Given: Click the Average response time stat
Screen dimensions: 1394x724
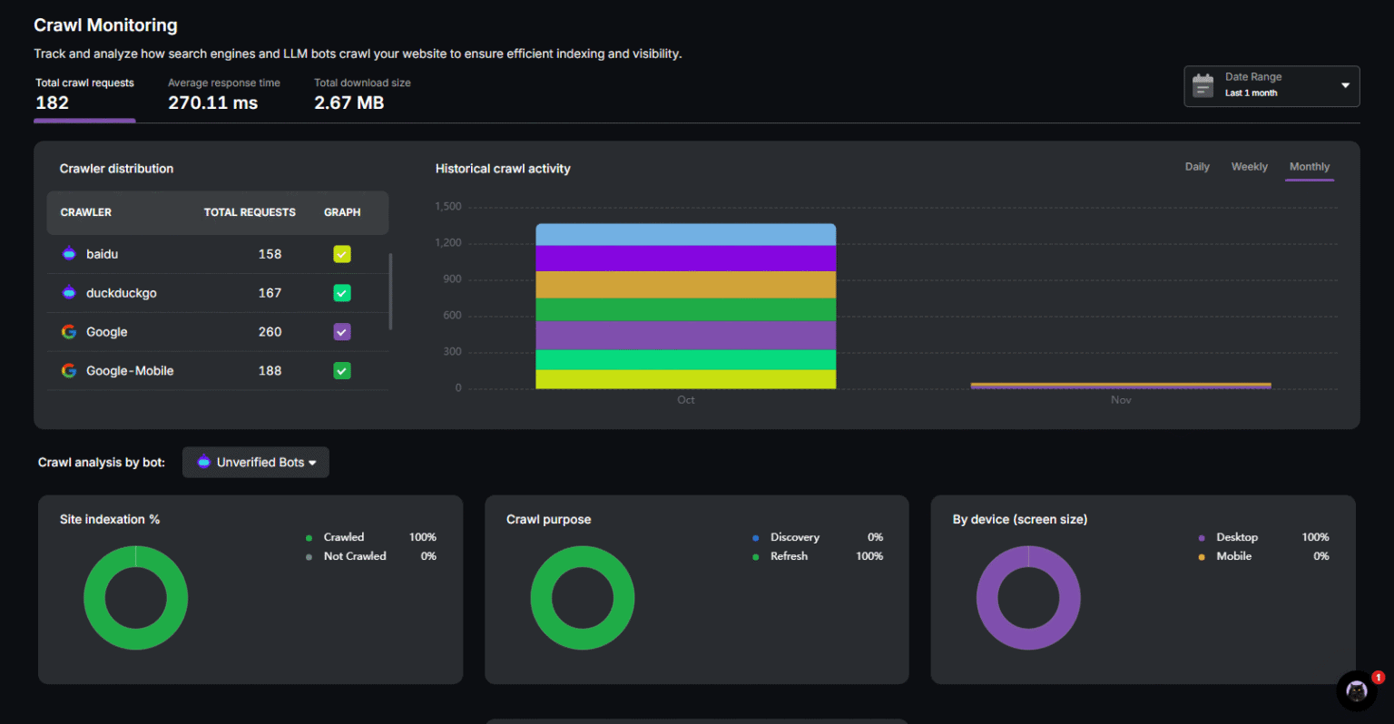Looking at the screenshot, I should coord(224,93).
